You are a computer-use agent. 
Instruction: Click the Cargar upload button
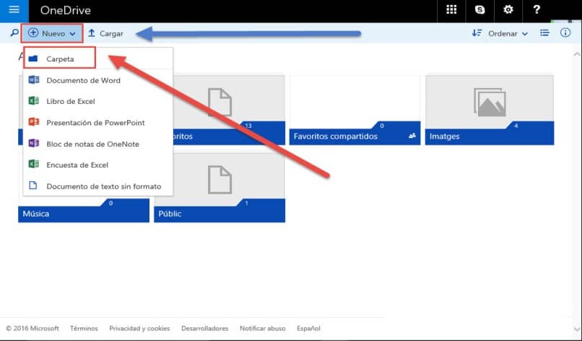tap(105, 33)
